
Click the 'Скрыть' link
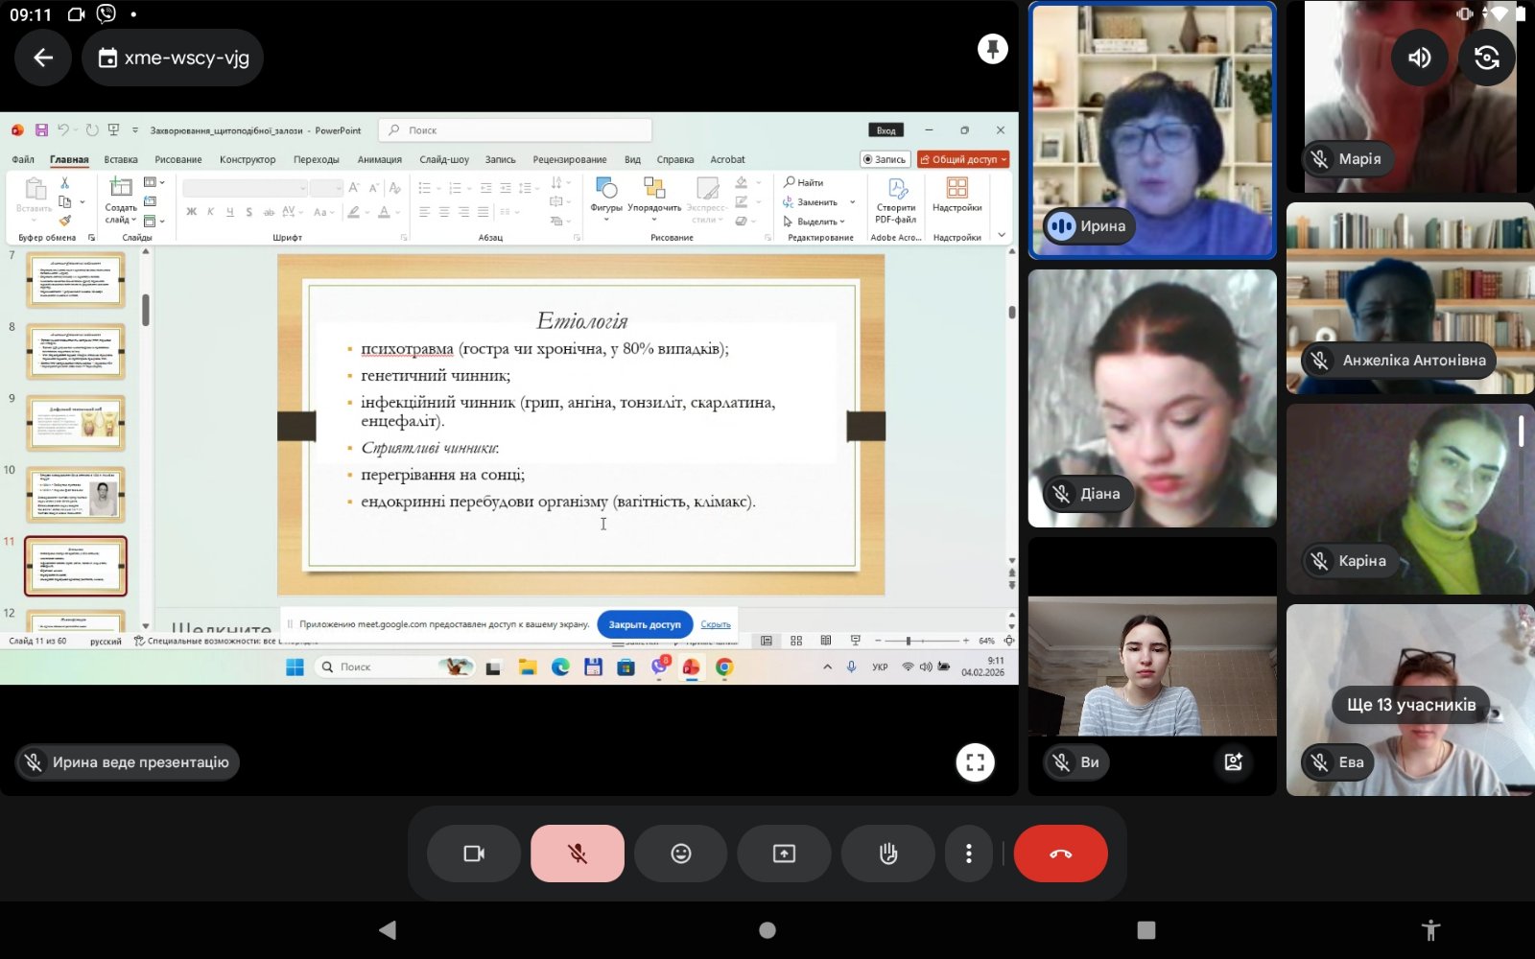click(x=716, y=624)
